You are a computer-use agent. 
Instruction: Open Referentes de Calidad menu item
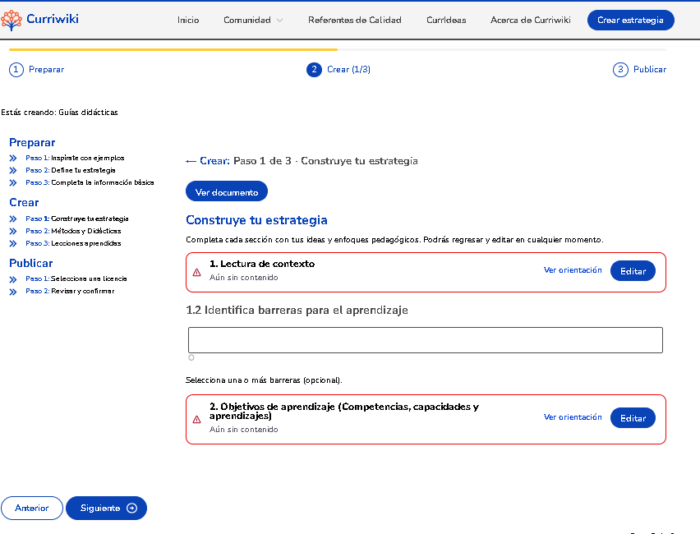pyautogui.click(x=354, y=21)
